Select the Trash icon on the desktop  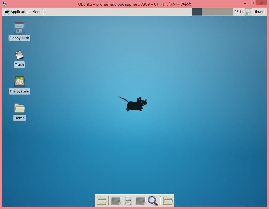click(19, 55)
